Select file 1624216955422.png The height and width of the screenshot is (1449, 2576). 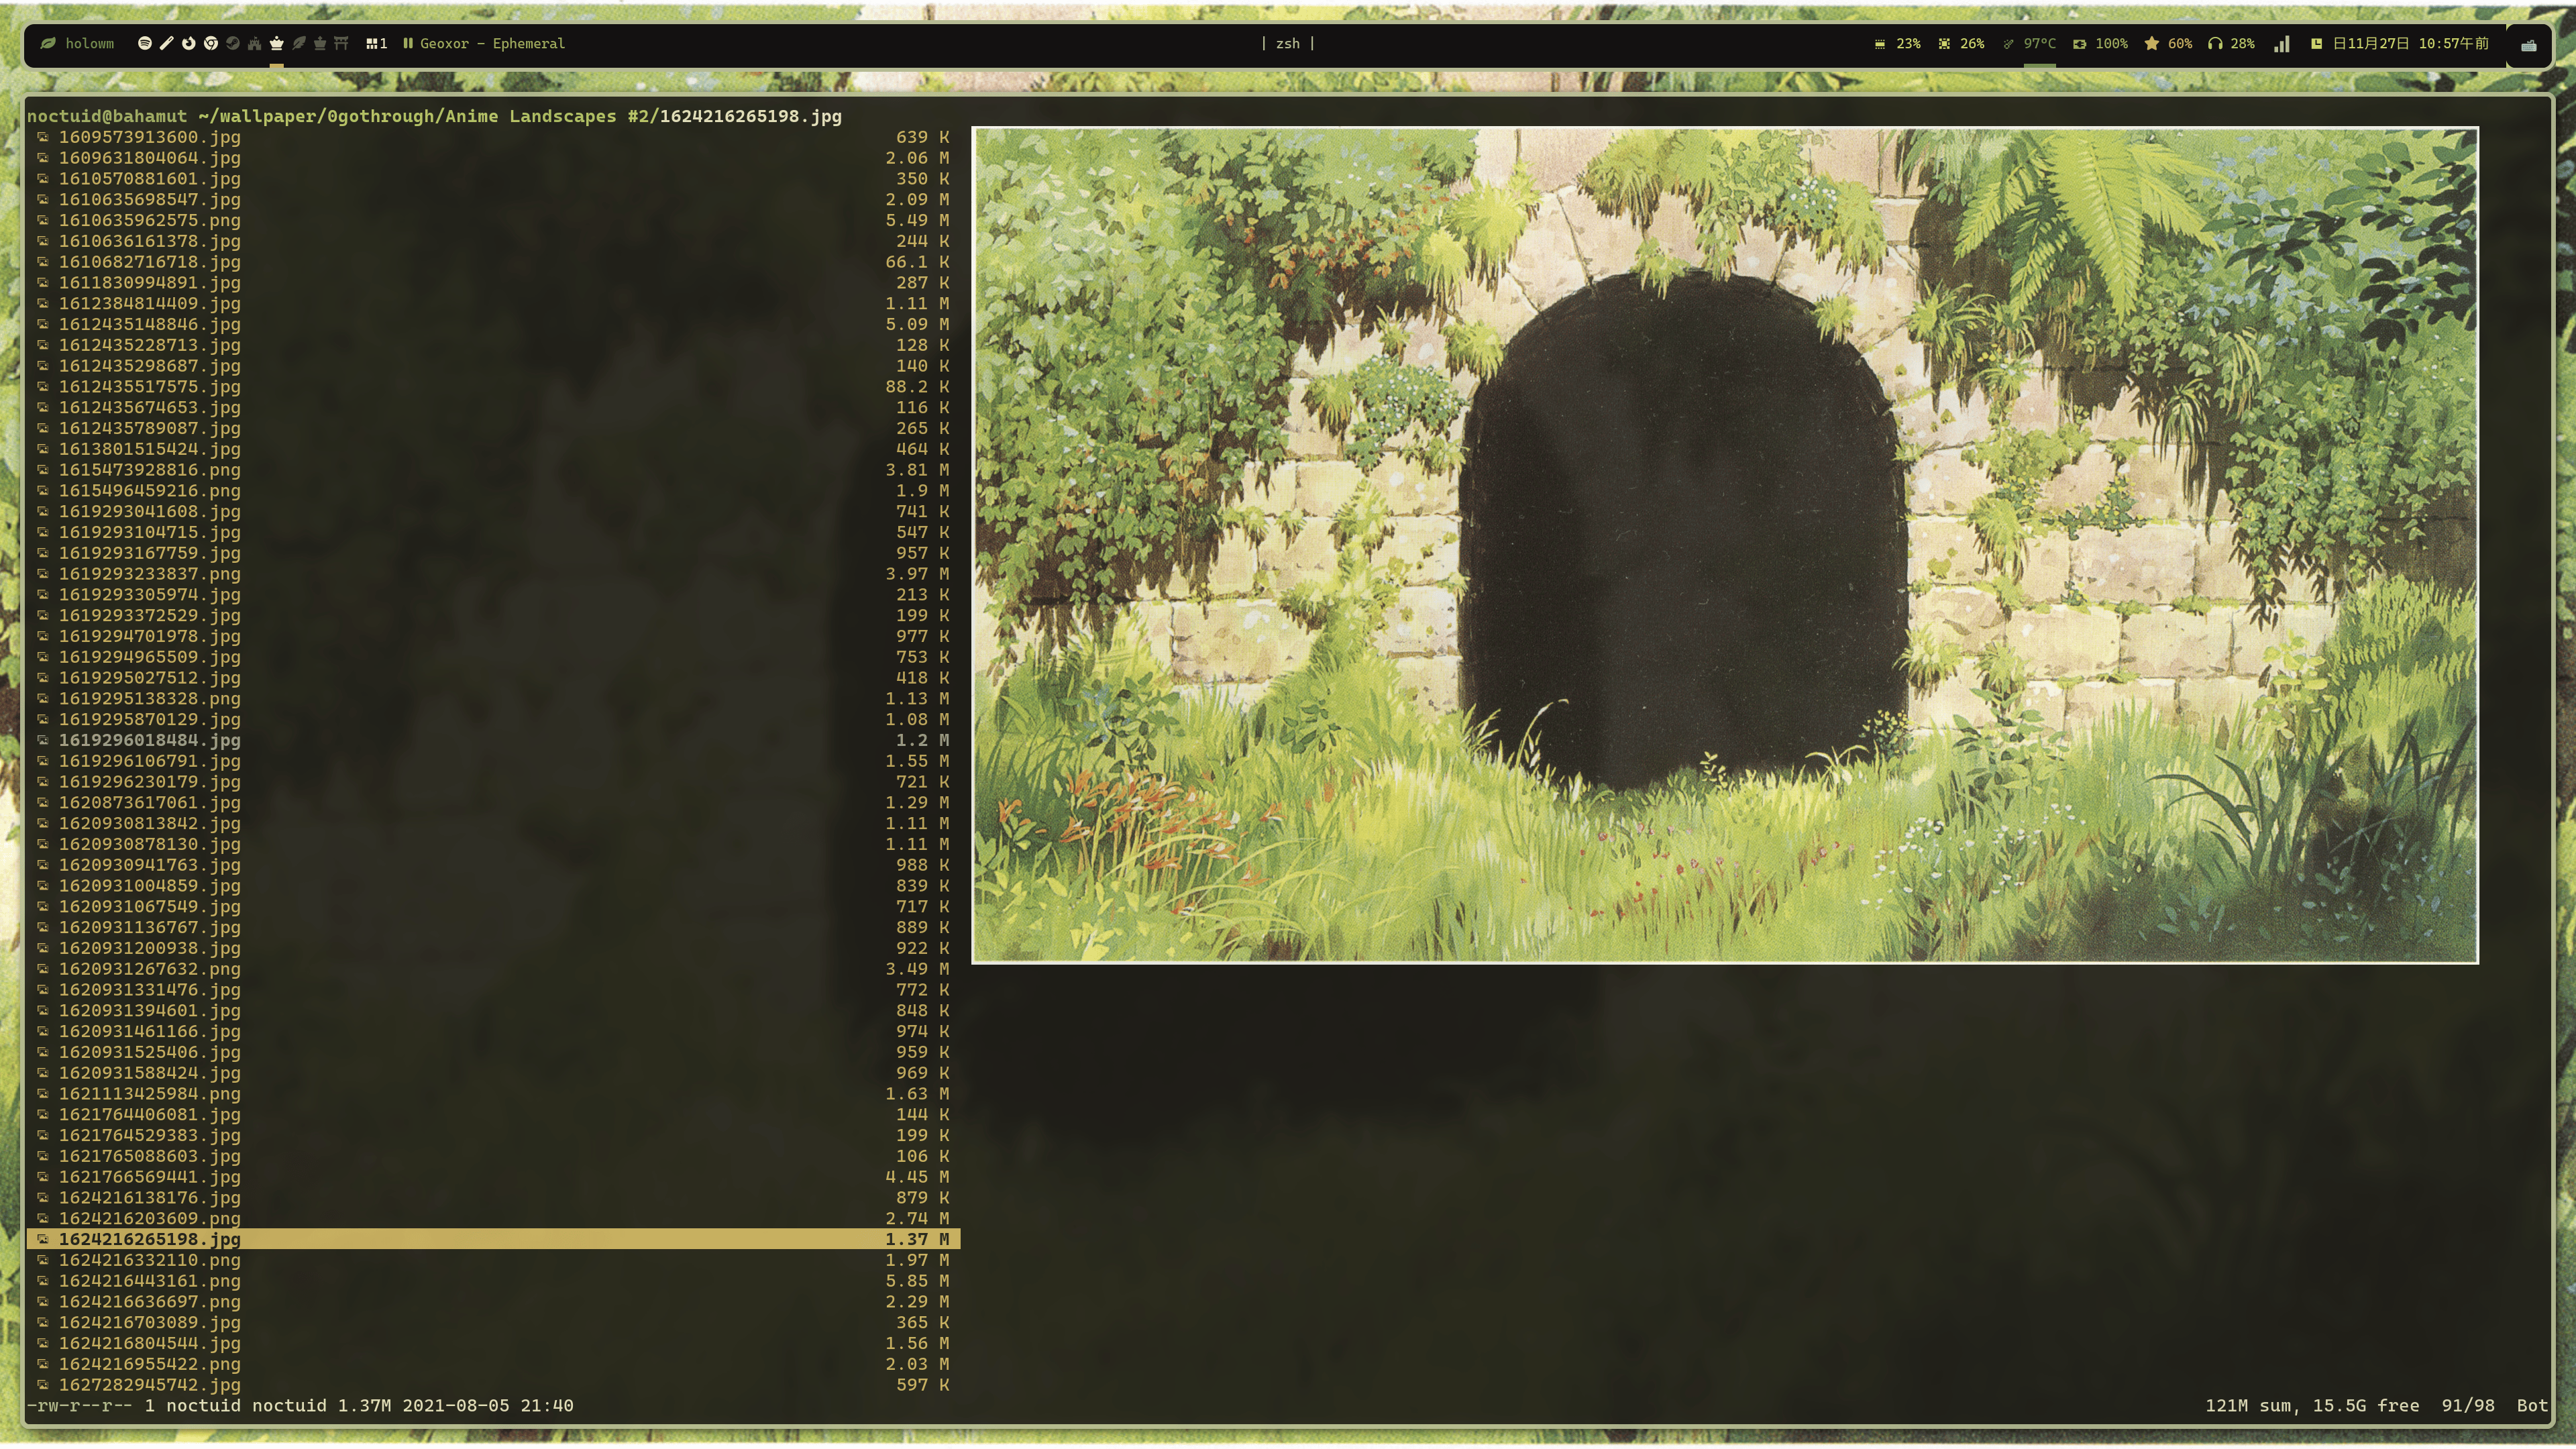(x=493, y=1364)
